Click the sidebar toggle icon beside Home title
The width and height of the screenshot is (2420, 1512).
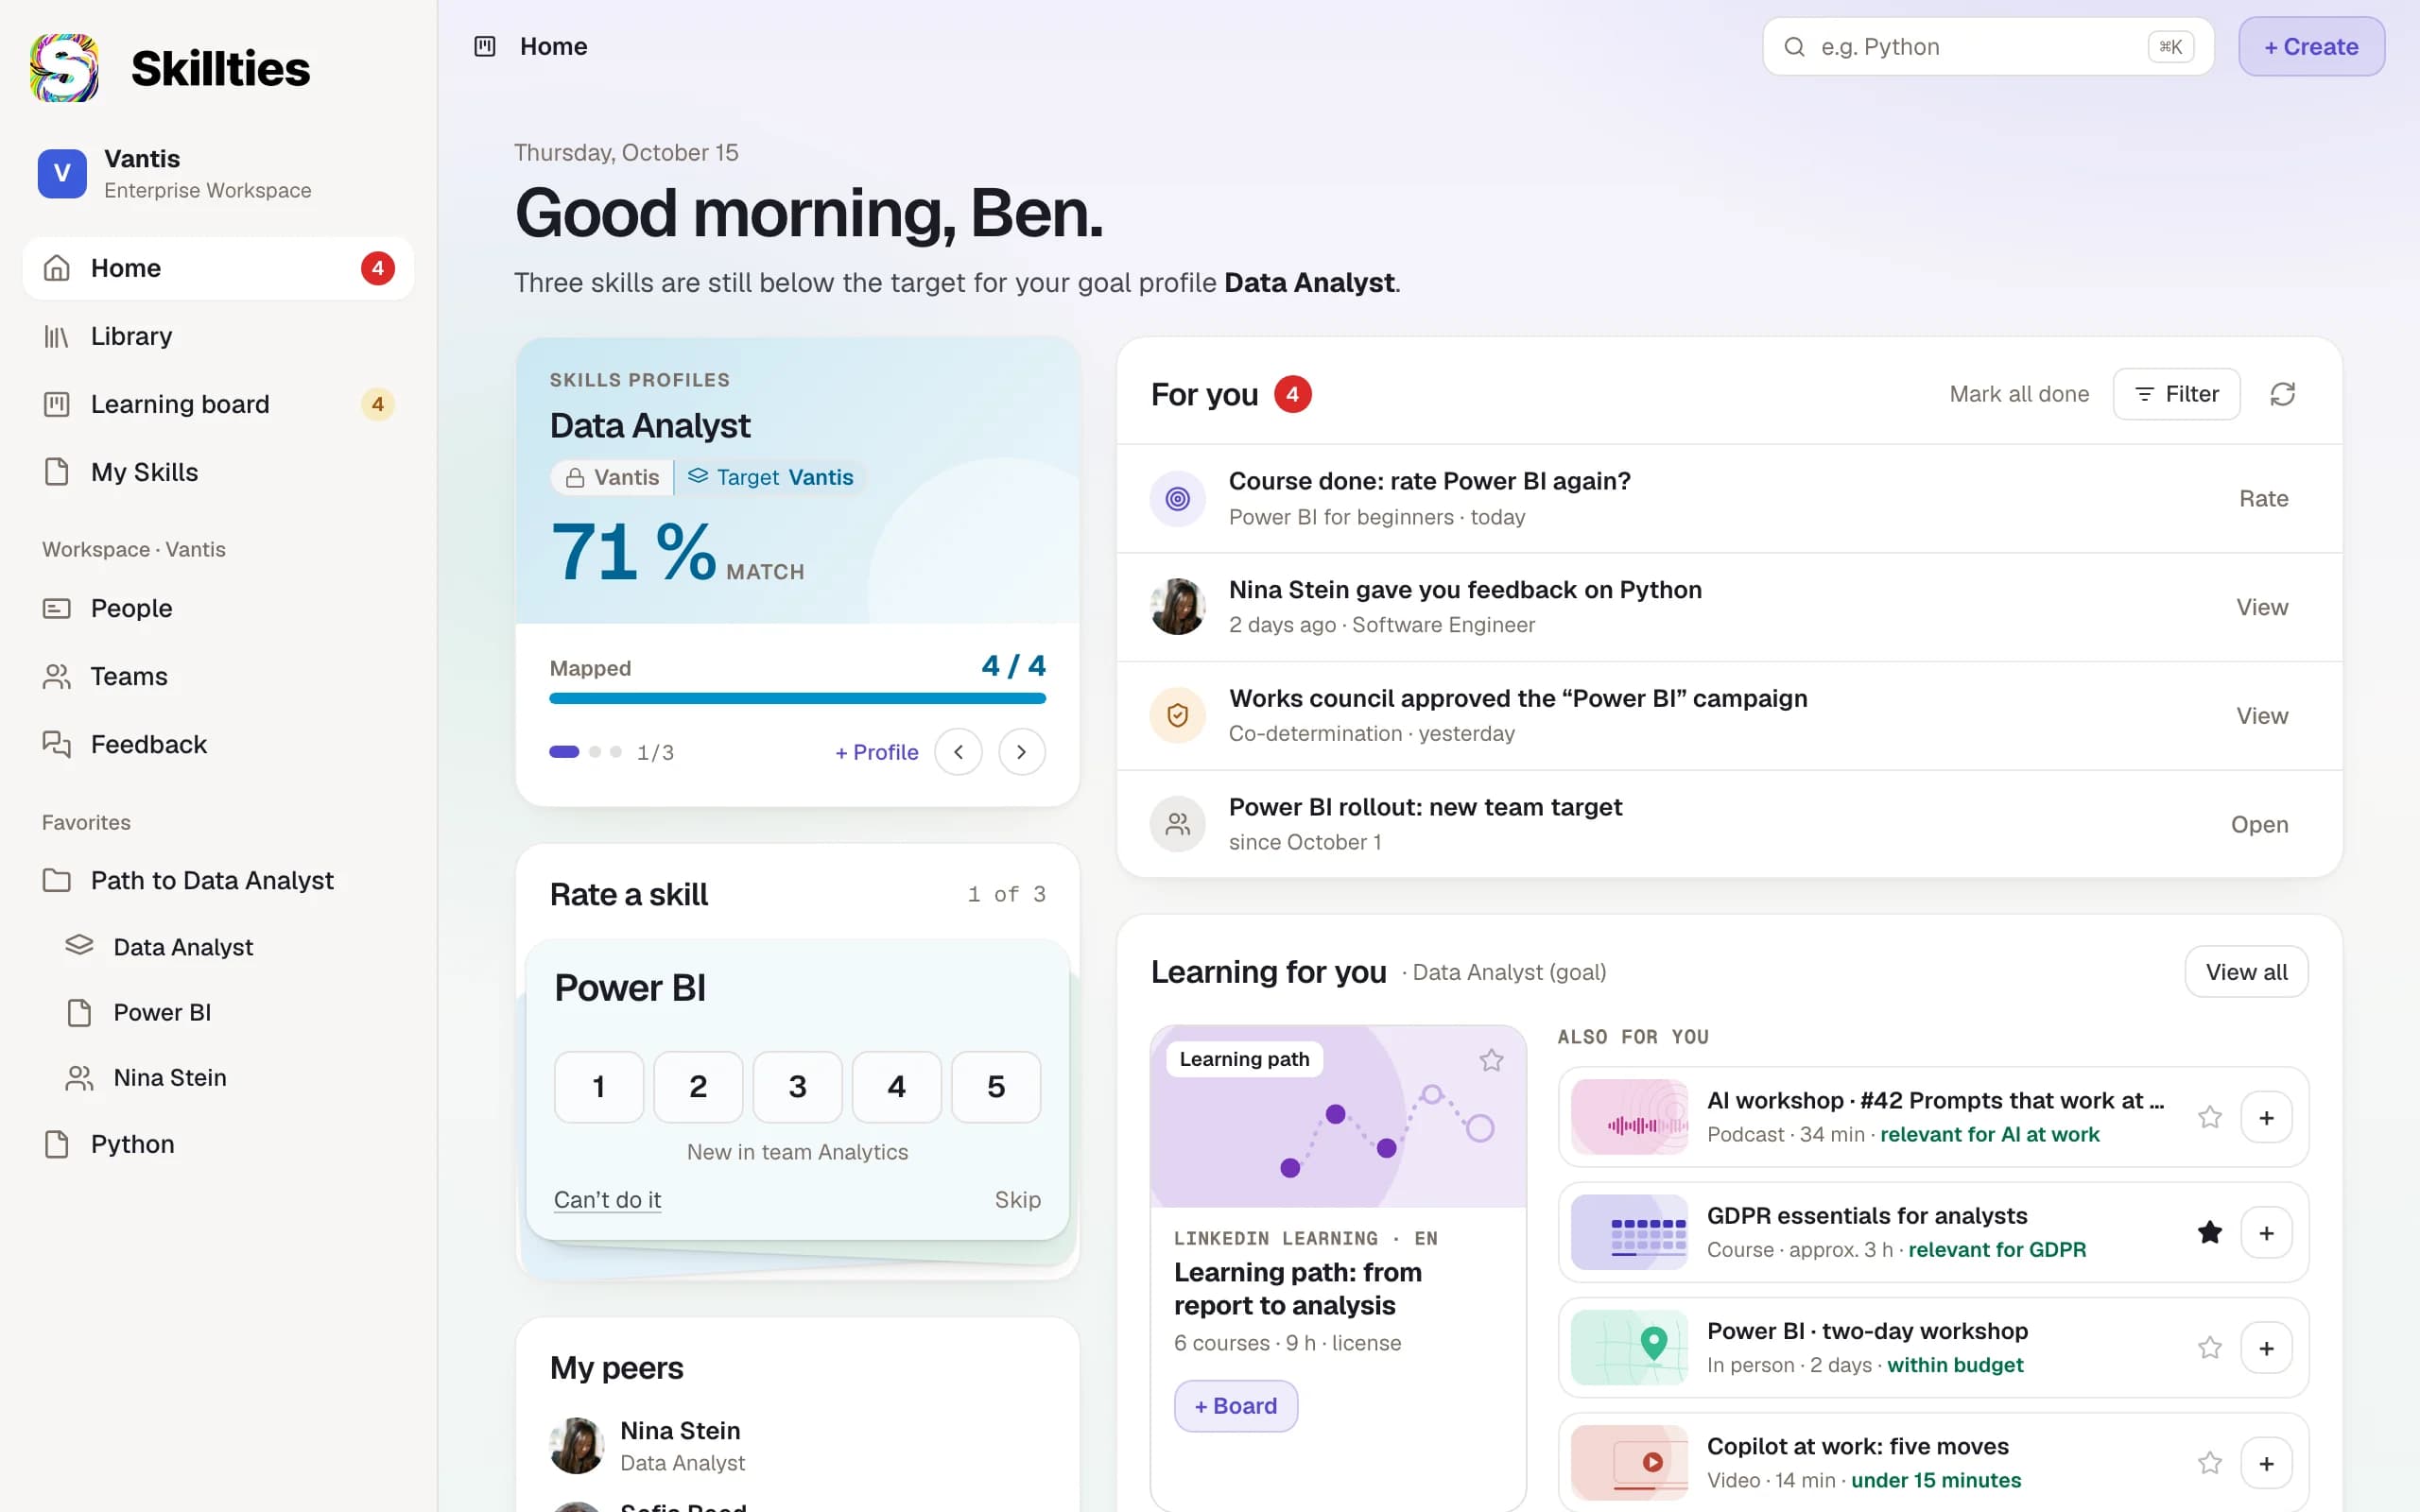[485, 46]
